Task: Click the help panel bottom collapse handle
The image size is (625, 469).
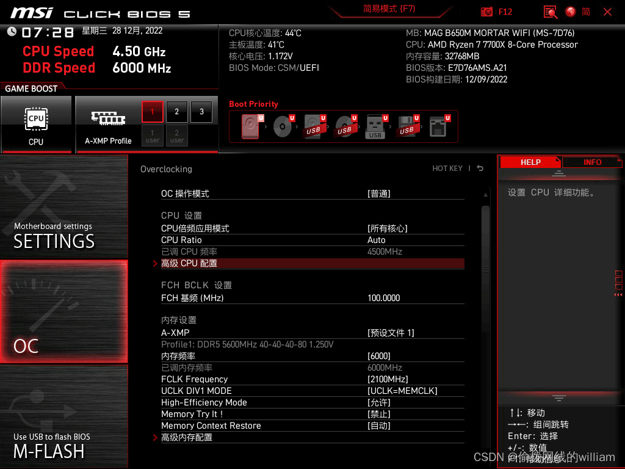Action: (x=559, y=398)
